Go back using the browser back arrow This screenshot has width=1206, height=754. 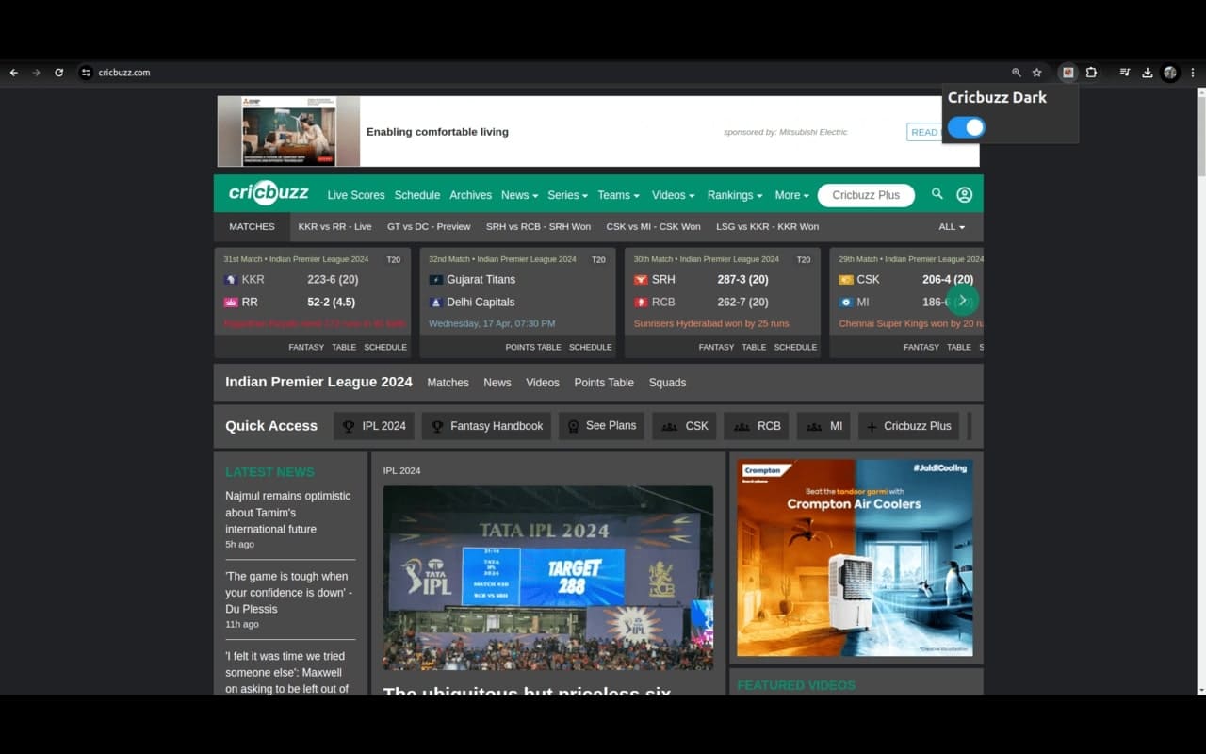14,73
